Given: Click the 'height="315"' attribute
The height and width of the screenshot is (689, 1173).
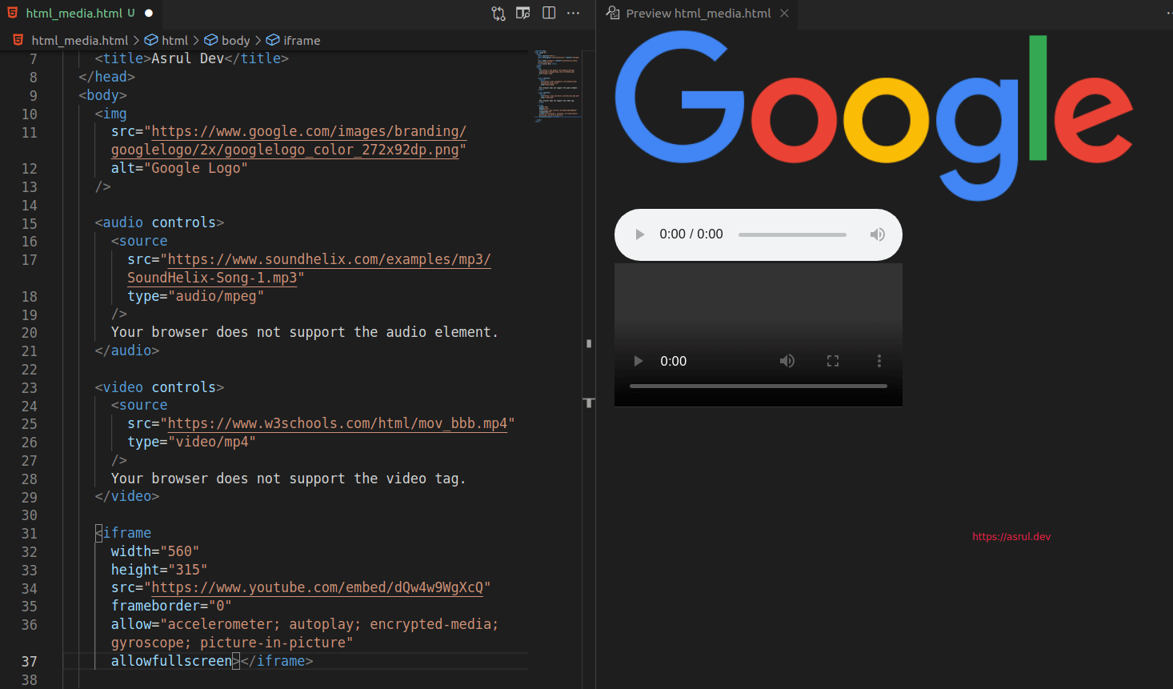Looking at the screenshot, I should pos(159,570).
